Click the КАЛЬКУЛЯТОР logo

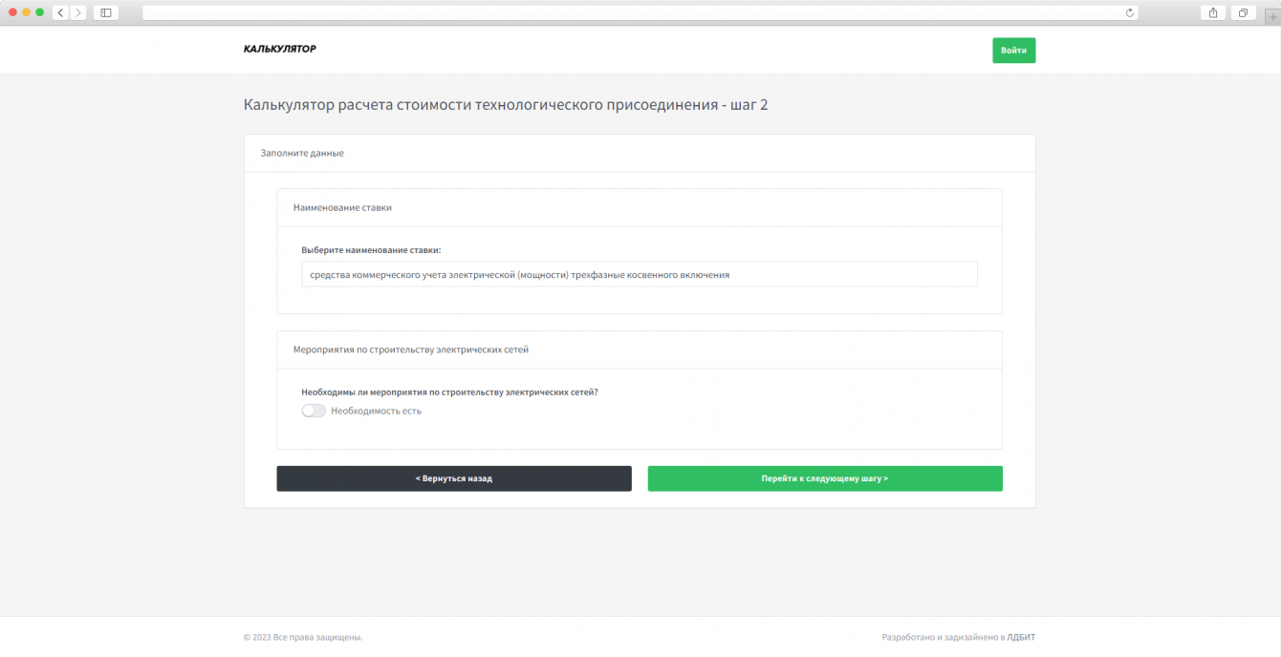coord(280,49)
